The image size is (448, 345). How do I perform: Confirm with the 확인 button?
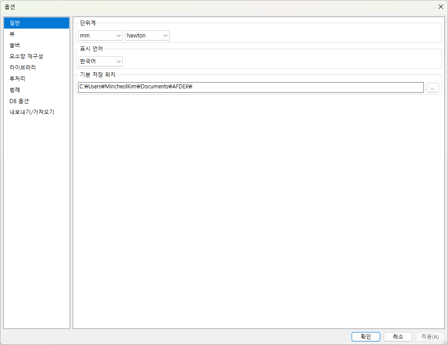point(366,337)
